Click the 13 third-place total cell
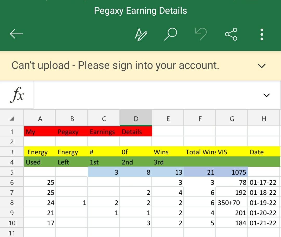Viewport: 281px width, 237px height. pyautogui.click(x=168, y=172)
